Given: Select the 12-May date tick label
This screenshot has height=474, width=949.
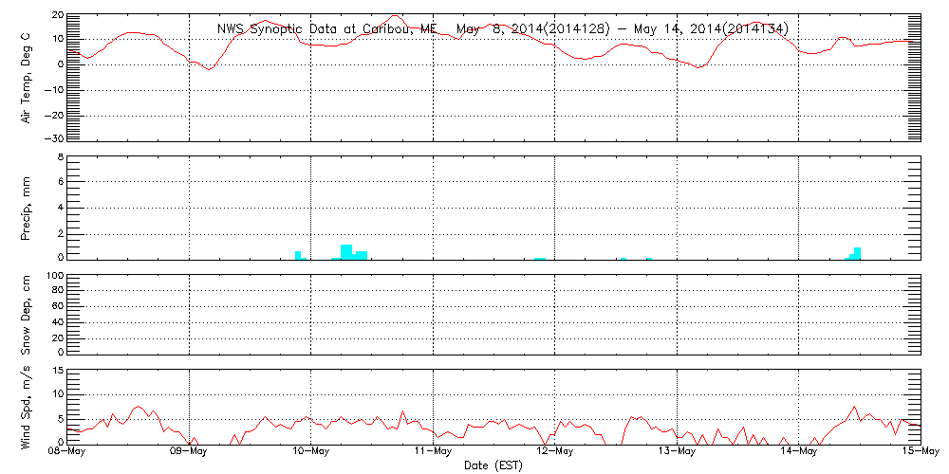Looking at the screenshot, I should pos(554,452).
